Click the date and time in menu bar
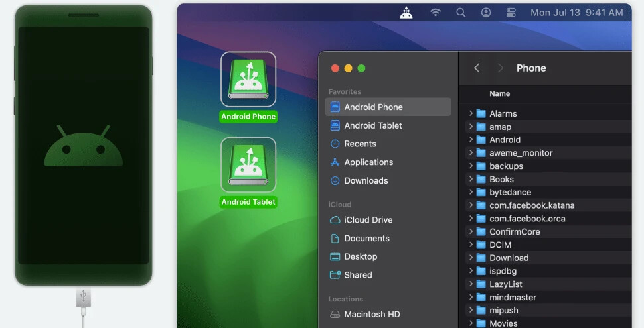 [x=576, y=13]
